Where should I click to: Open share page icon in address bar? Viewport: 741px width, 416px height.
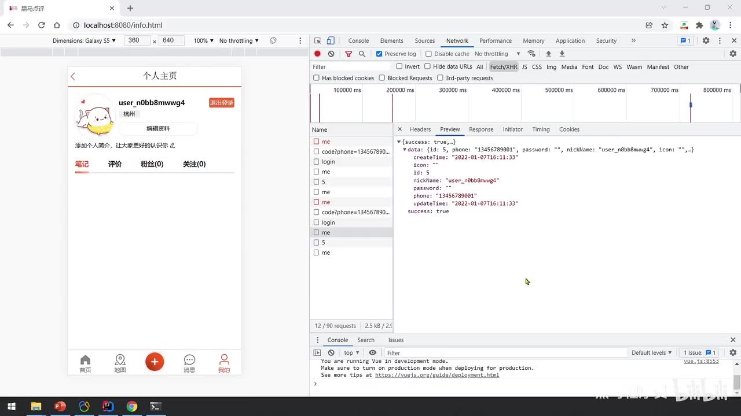click(650, 25)
